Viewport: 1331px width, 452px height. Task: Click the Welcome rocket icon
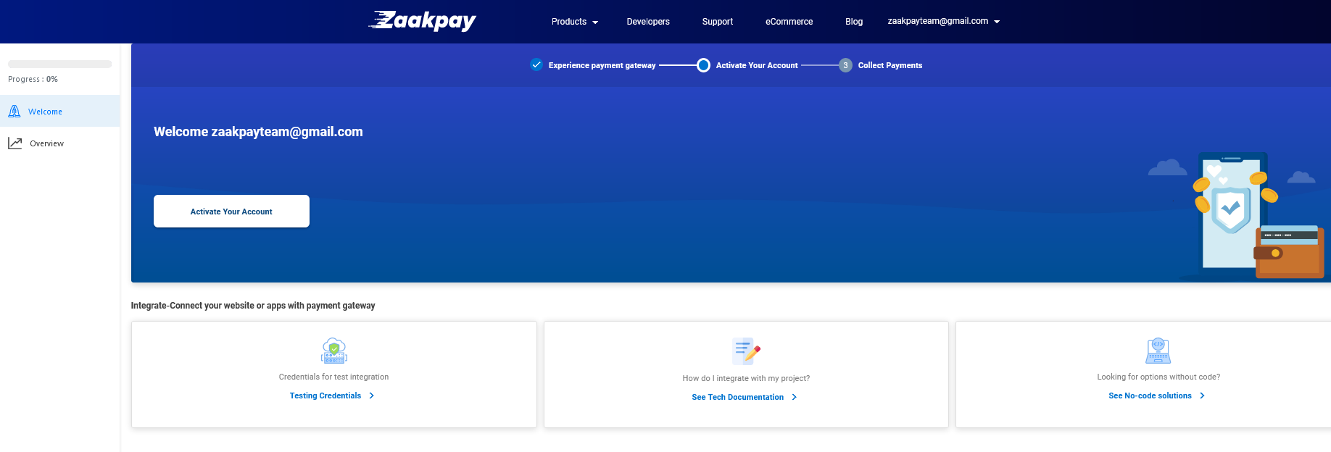click(14, 111)
